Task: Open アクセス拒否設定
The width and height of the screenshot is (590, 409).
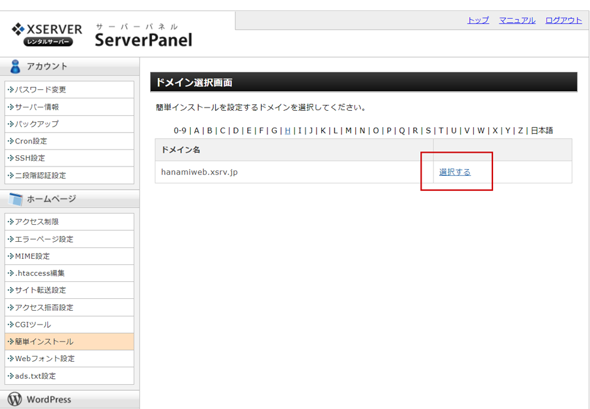Action: (69, 307)
